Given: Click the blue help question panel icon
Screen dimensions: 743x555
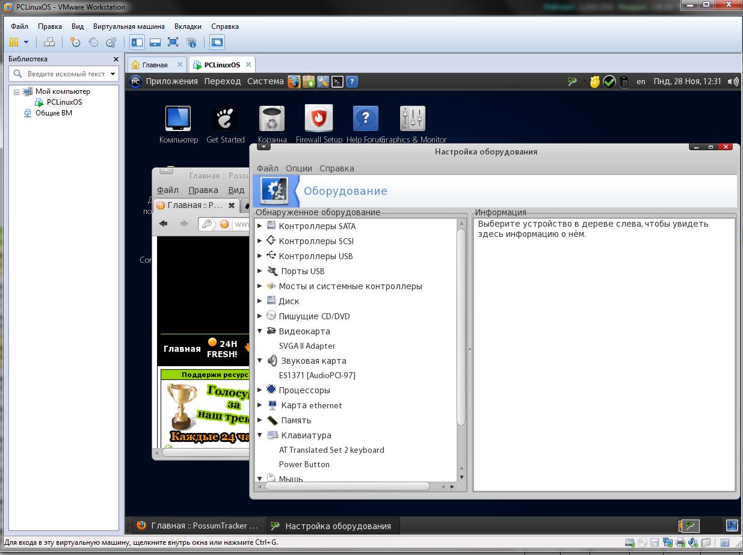Looking at the screenshot, I should coord(353,82).
